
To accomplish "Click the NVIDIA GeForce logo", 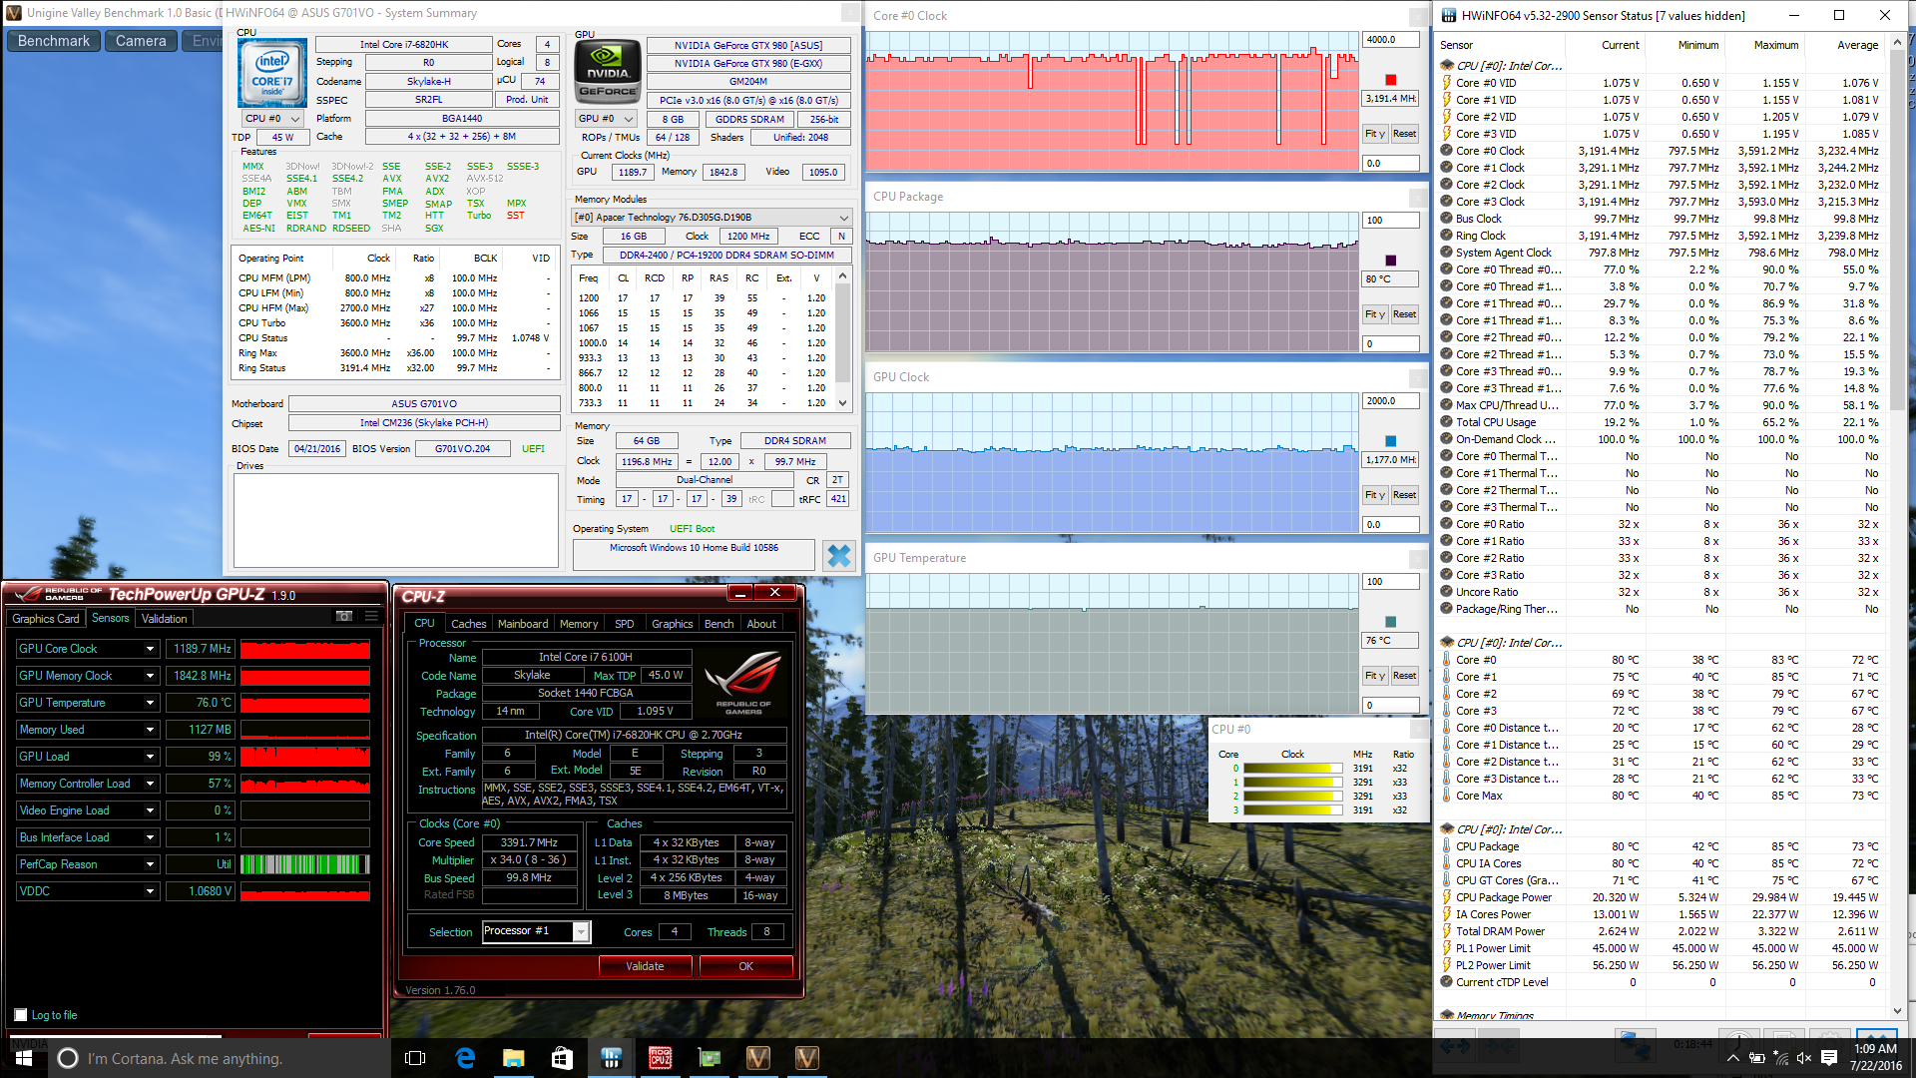I will [x=608, y=73].
